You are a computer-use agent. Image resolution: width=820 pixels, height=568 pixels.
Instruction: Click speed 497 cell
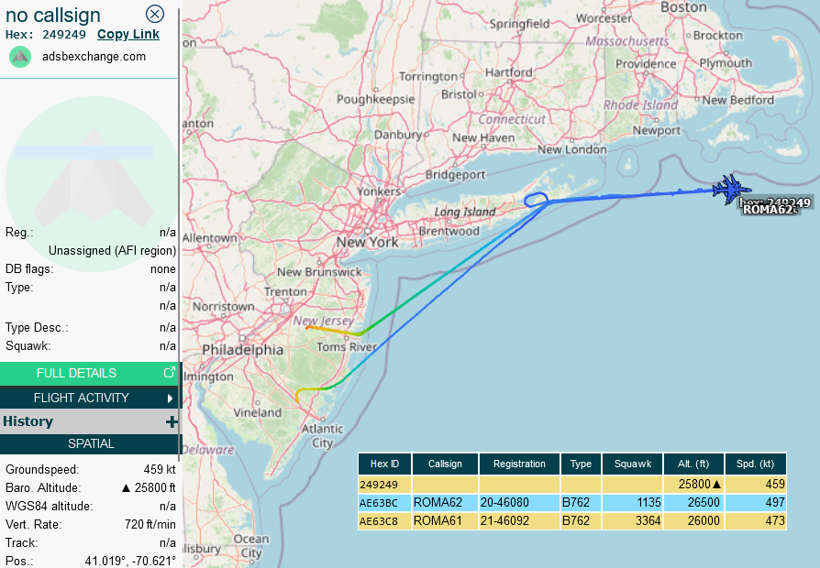[x=755, y=503]
